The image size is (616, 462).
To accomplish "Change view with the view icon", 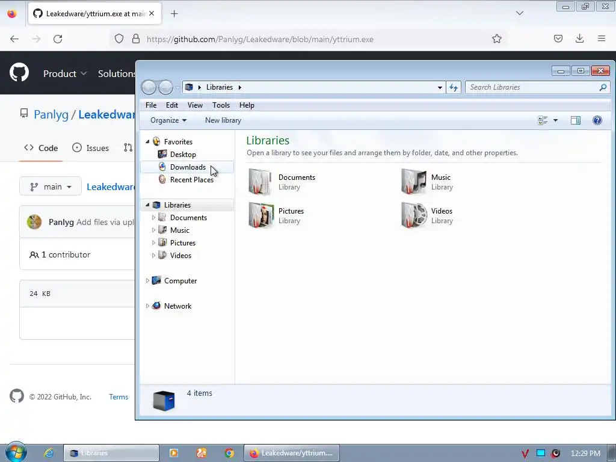I will 543,120.
